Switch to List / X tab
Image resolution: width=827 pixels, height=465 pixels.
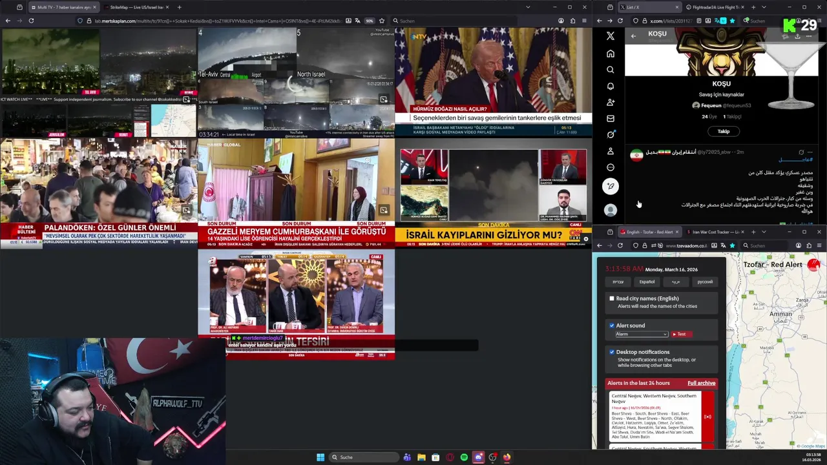click(649, 7)
